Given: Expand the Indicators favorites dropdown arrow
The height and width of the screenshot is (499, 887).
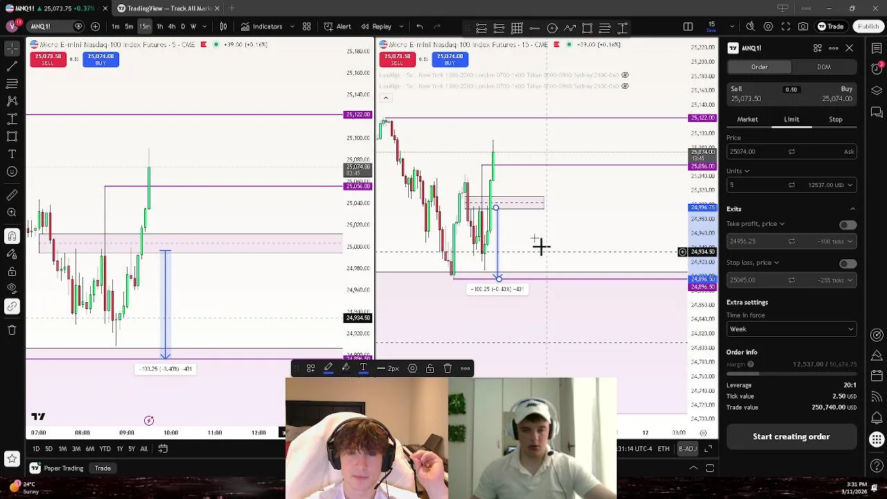Looking at the screenshot, I should tap(291, 26).
